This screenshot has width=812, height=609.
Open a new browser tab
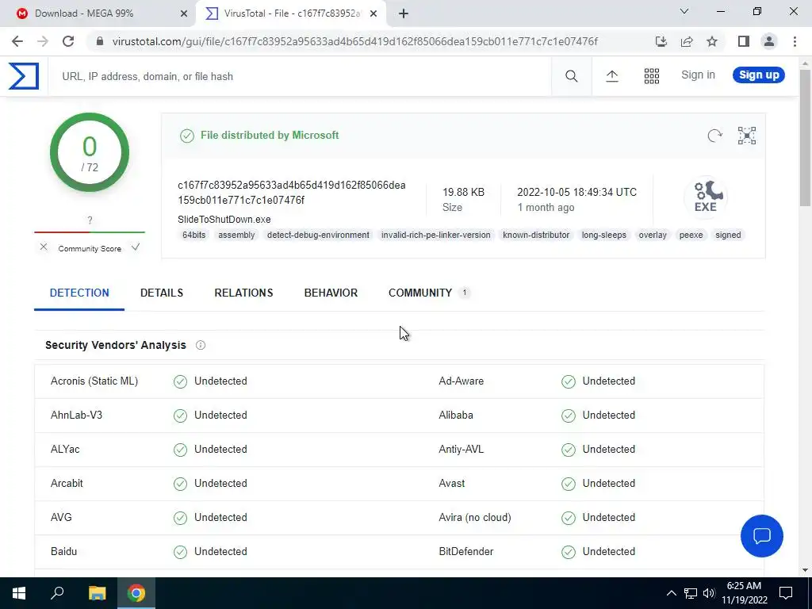point(404,13)
